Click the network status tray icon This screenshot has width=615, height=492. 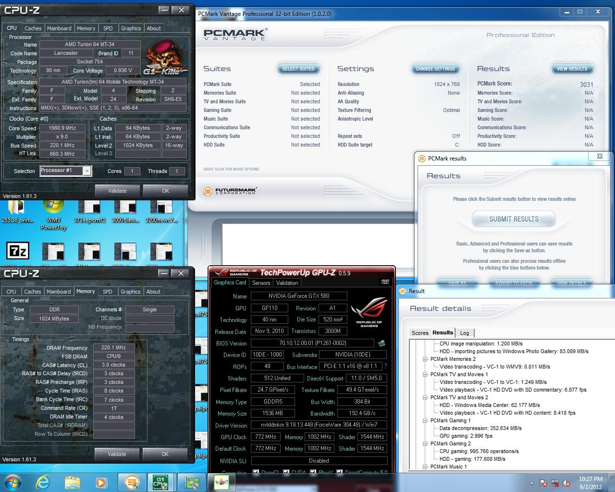click(555, 482)
